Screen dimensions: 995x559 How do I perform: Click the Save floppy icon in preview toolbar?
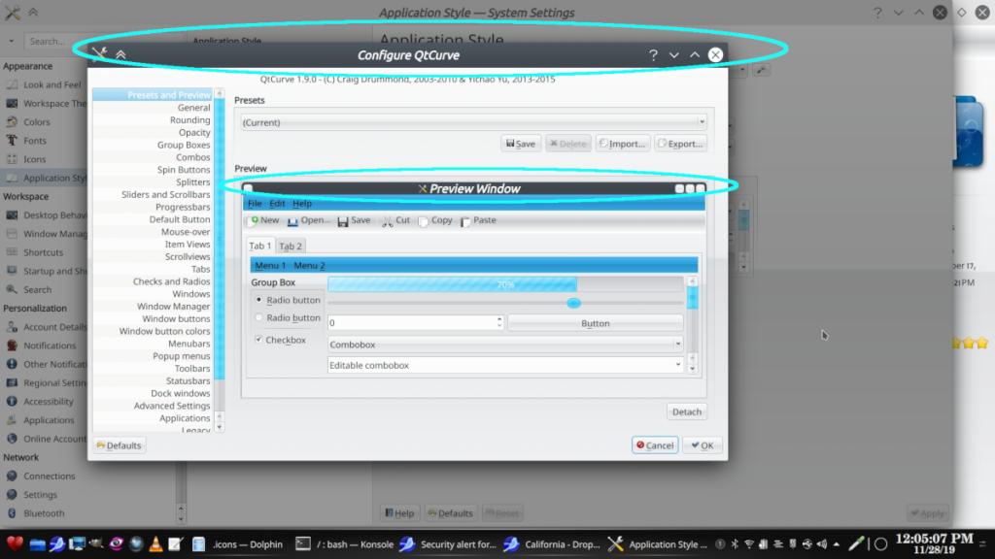click(x=343, y=221)
